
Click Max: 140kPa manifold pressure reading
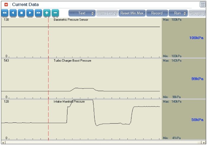(x=172, y=101)
